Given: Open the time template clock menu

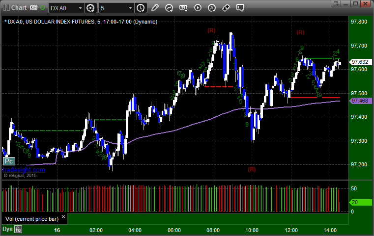Looking at the screenshot, I should click(140, 8).
